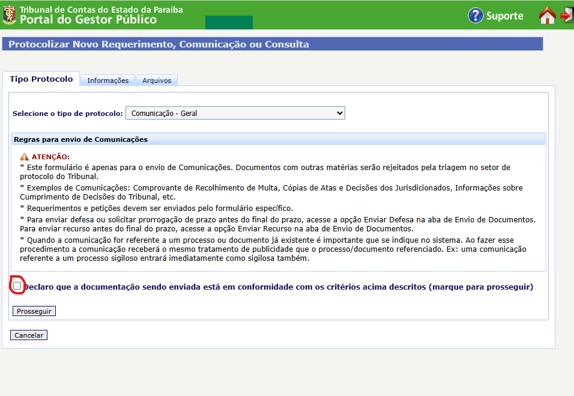Image resolution: width=574 pixels, height=396 pixels.
Task: Switch to the Informações tab
Action: click(107, 81)
